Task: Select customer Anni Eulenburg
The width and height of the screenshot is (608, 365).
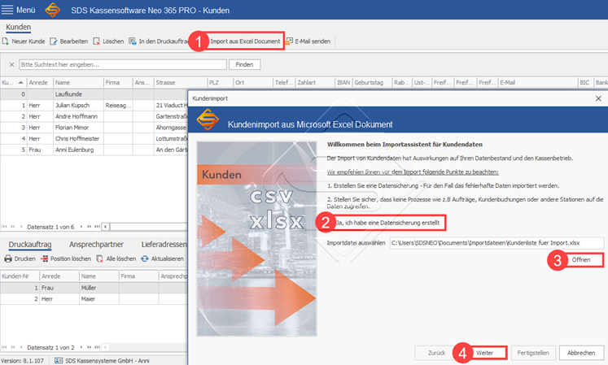Action: tap(94, 150)
